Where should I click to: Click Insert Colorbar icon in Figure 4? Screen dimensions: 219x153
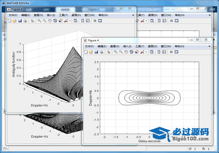(x=159, y=52)
